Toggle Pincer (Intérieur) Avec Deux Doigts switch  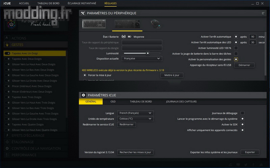pos(7,86)
